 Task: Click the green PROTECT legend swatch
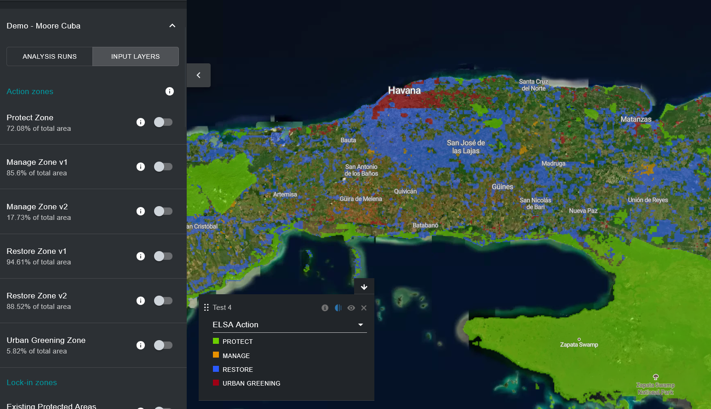[x=216, y=341]
